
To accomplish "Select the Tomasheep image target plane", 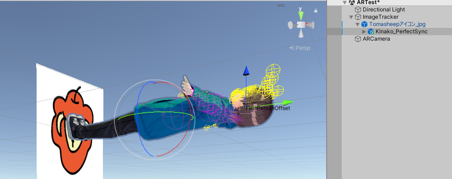I will (x=70, y=121).
